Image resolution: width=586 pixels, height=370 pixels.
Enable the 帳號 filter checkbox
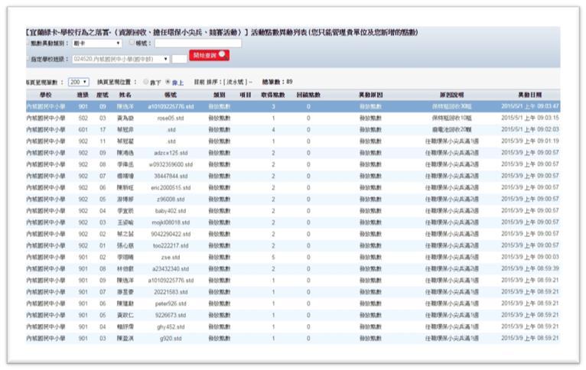pos(131,44)
